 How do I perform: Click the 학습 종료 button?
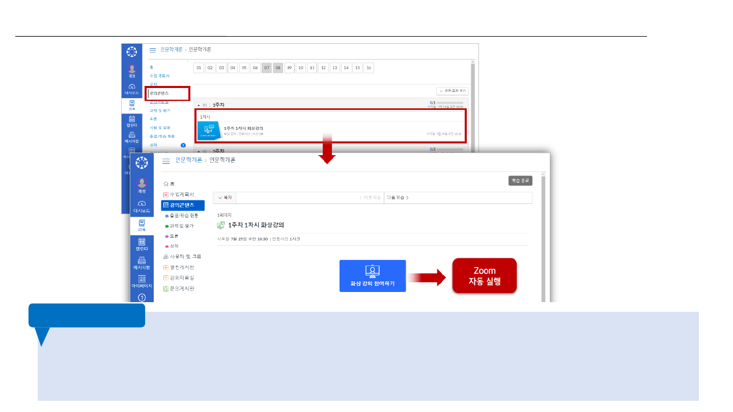[520, 181]
